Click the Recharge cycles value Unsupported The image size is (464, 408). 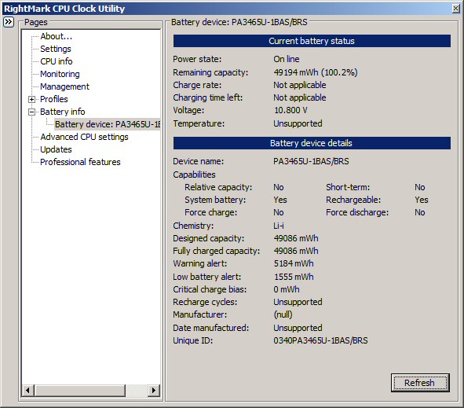(298, 302)
